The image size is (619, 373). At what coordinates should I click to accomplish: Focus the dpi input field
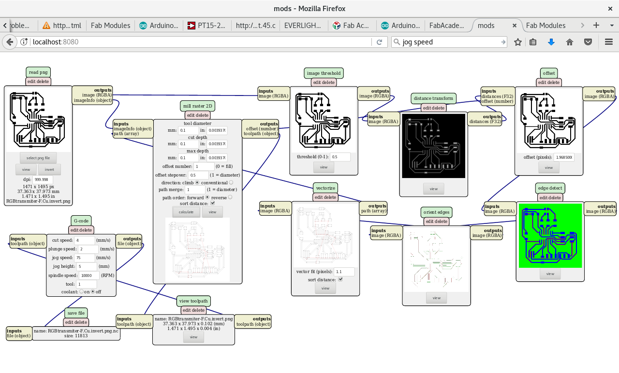[x=43, y=179]
